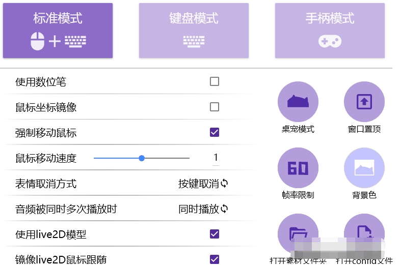Image resolution: width=400 pixels, height=267 pixels.
Task: Click the 打开素材文件夹 folder icon
Action: [x=298, y=233]
